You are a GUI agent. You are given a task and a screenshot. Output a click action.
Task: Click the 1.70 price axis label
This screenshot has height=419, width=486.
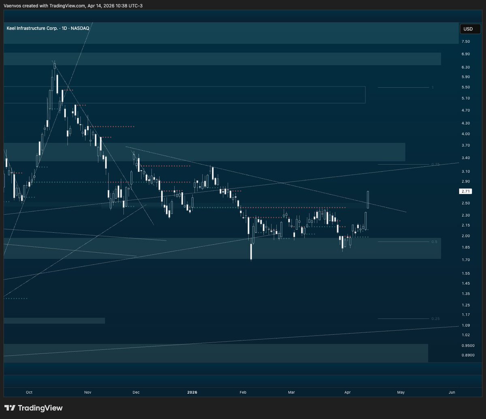point(465,260)
